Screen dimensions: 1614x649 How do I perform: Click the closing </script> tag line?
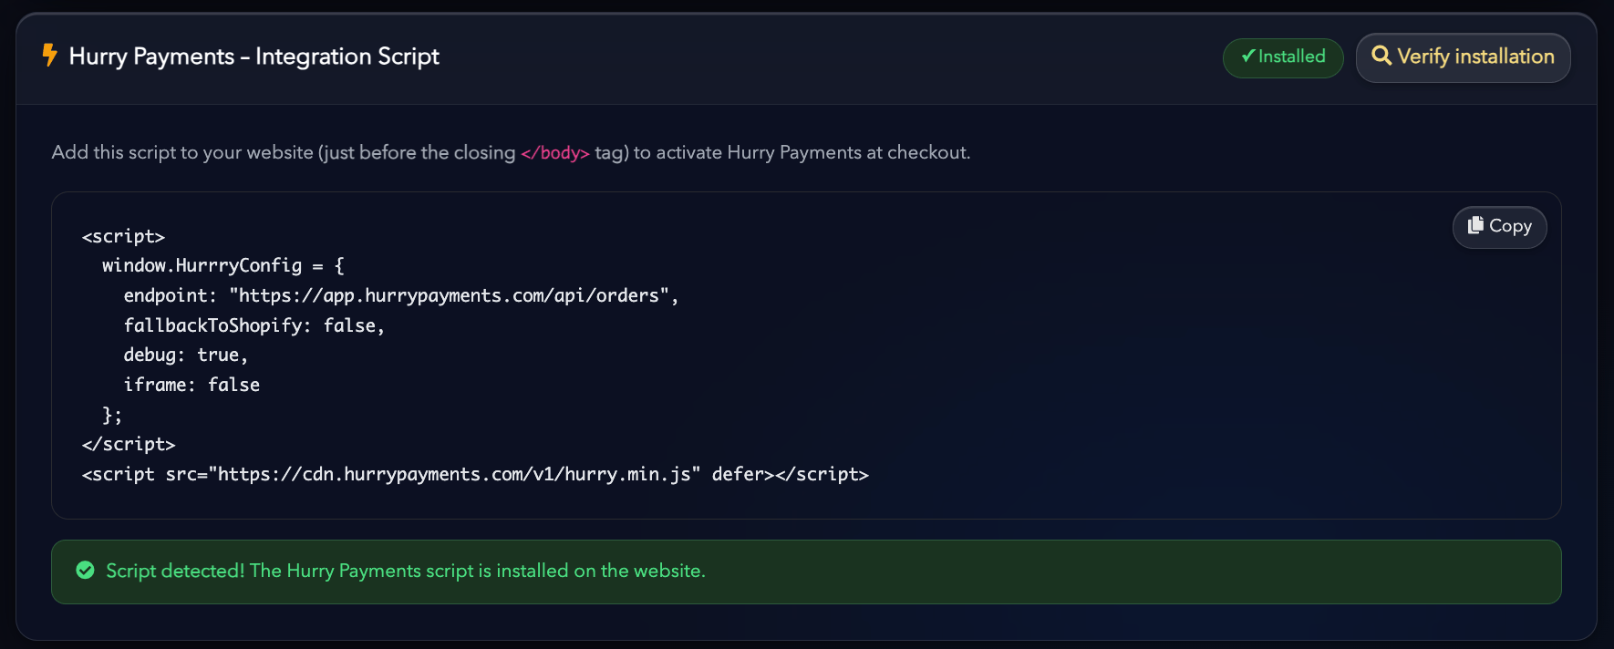[x=129, y=444]
